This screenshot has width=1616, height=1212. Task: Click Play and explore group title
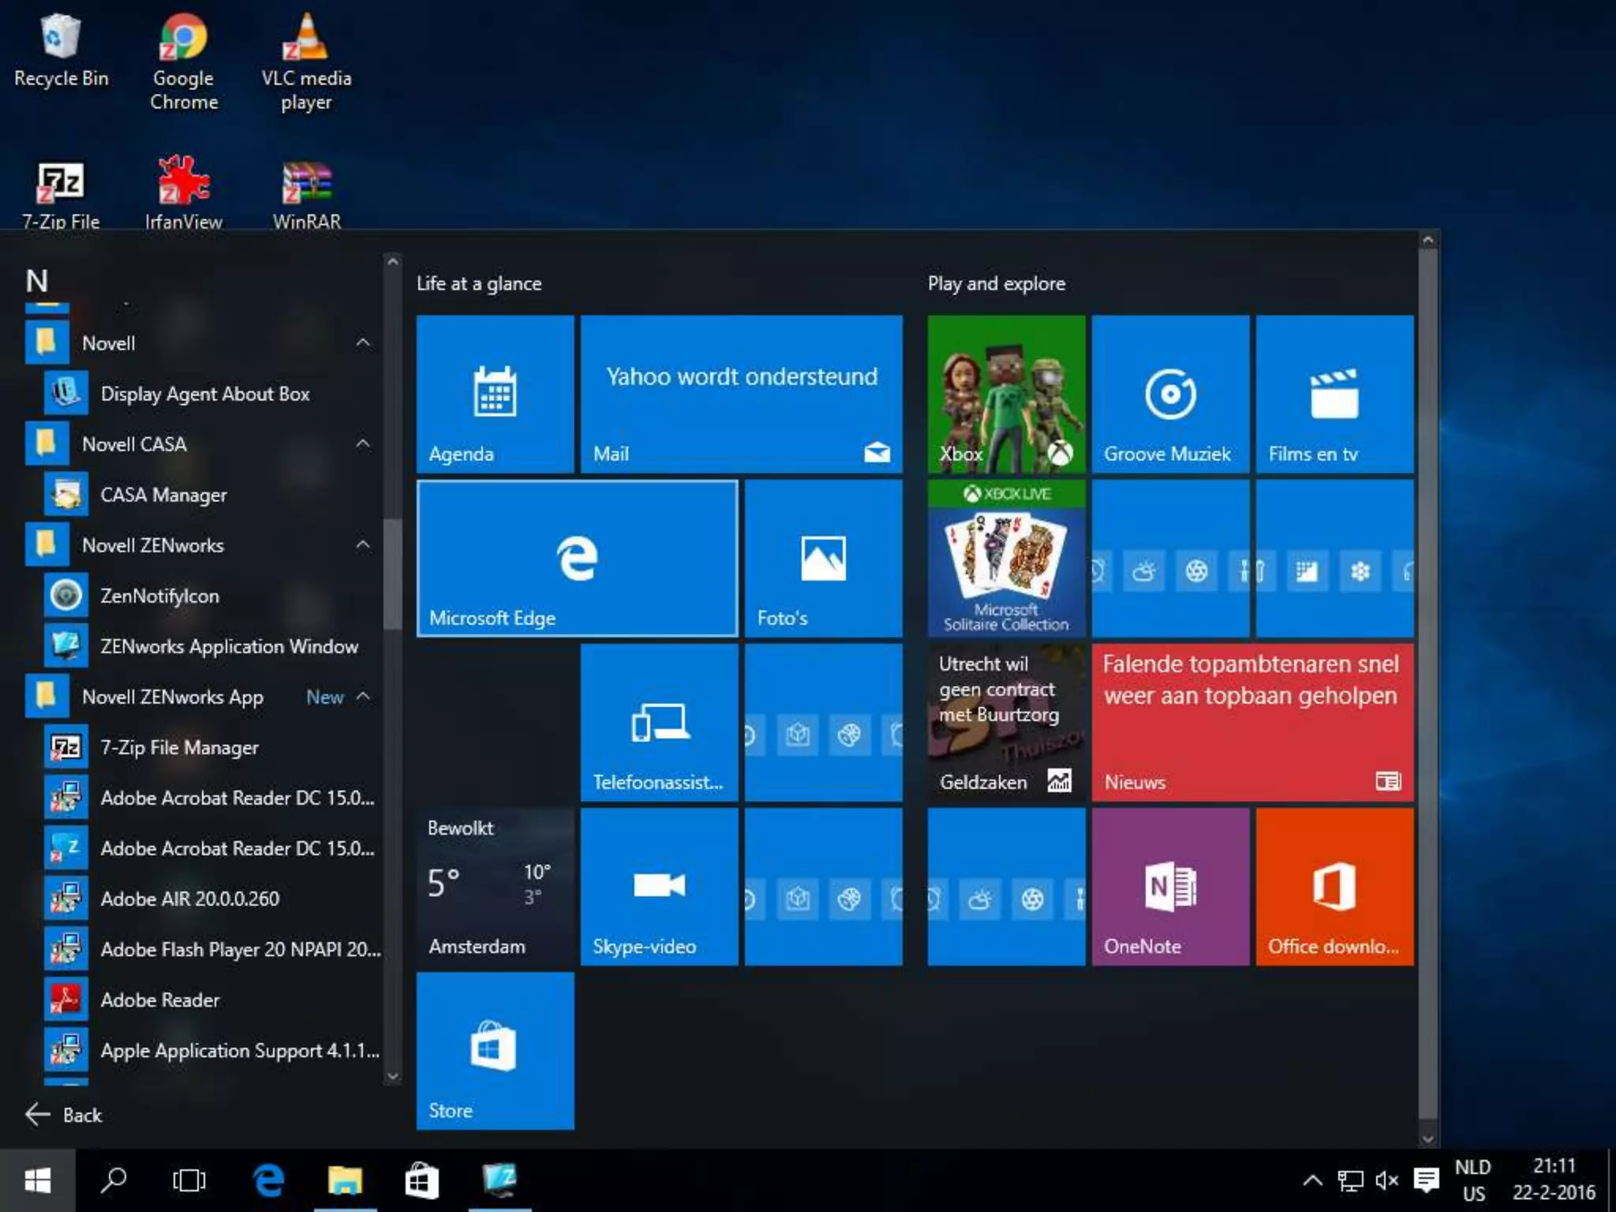coord(997,283)
